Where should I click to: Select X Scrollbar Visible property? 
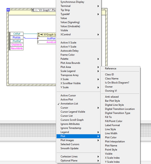click(x=79, y=83)
